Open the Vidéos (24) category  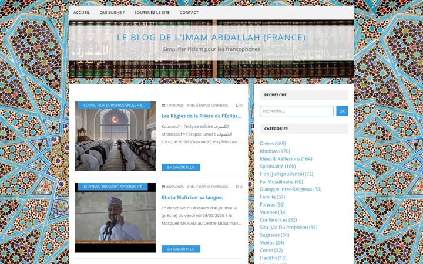click(x=272, y=243)
